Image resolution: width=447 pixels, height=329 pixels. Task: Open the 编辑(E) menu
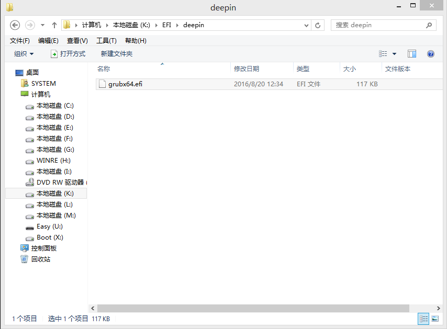tap(48, 41)
